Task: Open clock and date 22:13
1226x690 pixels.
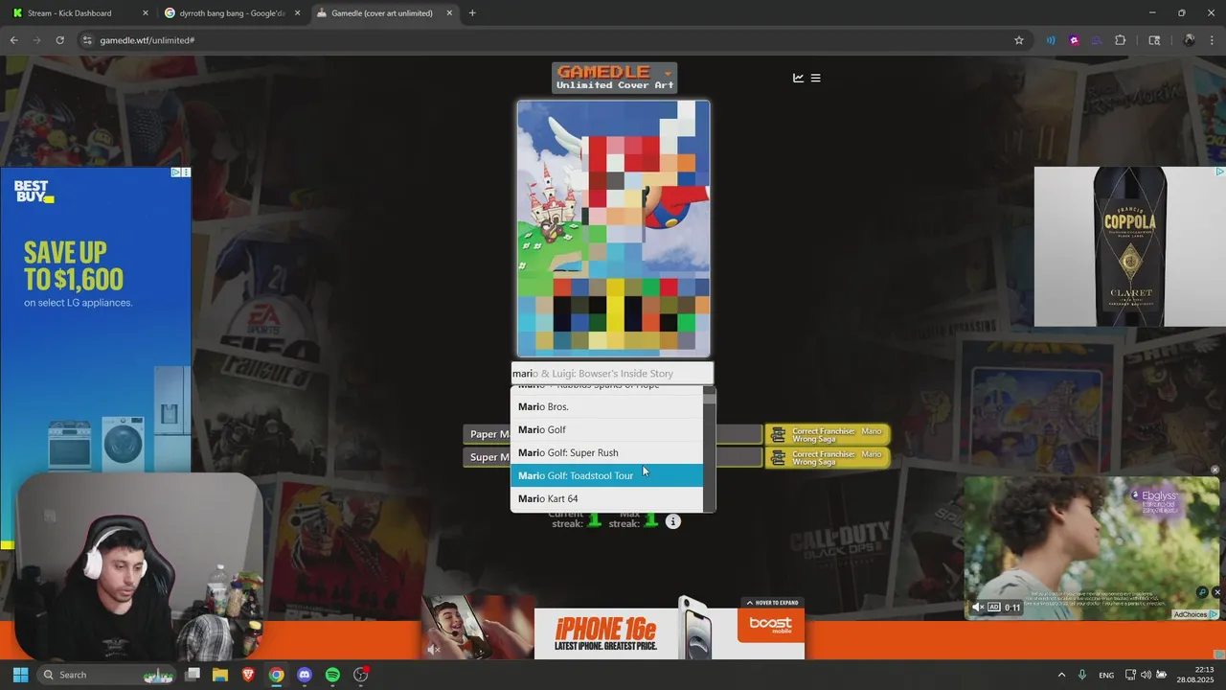Action: tap(1194, 675)
